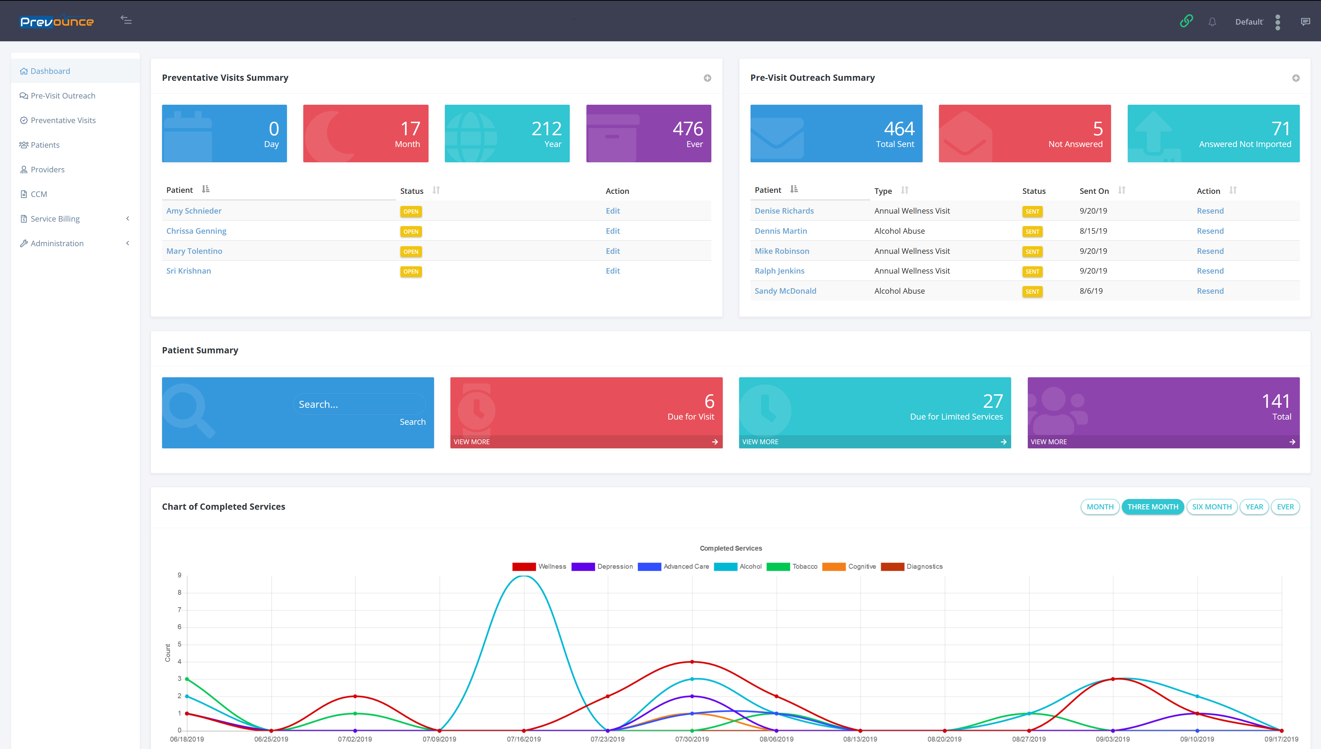Click Edit for Amy Schnieder
The image size is (1321, 749).
612,211
